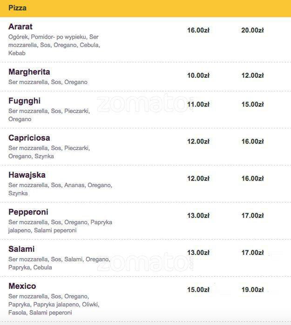The image size is (291, 325).
Task: Choose Capriciosa's 12.00zł smaller size price
Action: pos(198,141)
